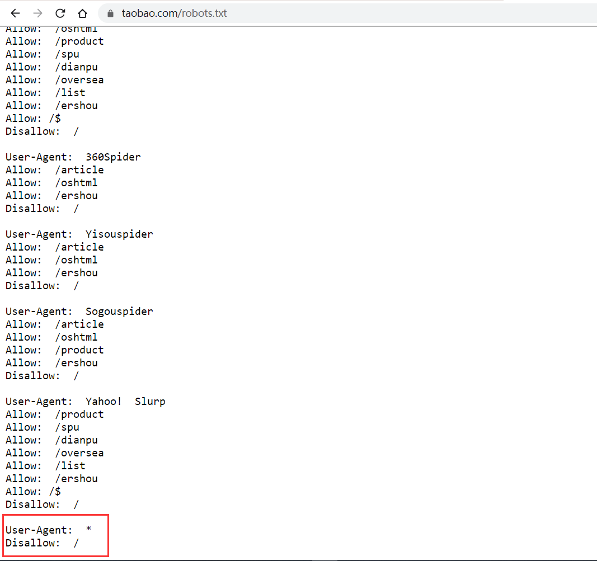Reload the robots.txt page
This screenshot has height=561, width=597.
point(60,13)
